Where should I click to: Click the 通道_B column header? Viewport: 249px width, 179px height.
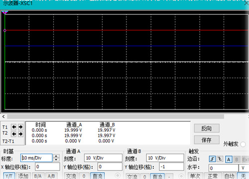pyautogui.click(x=107, y=125)
